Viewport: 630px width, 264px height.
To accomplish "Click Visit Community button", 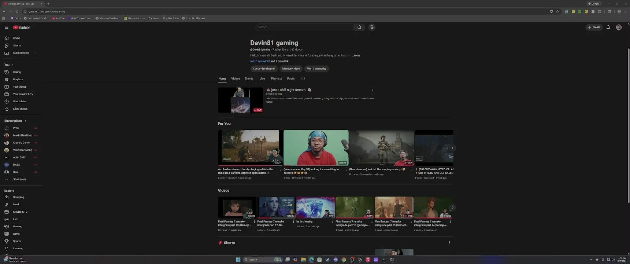I will click(x=316, y=69).
